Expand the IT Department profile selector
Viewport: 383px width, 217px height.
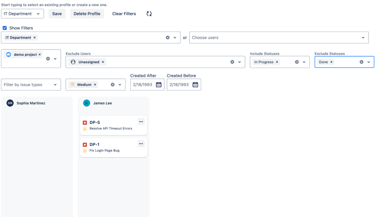coord(38,14)
